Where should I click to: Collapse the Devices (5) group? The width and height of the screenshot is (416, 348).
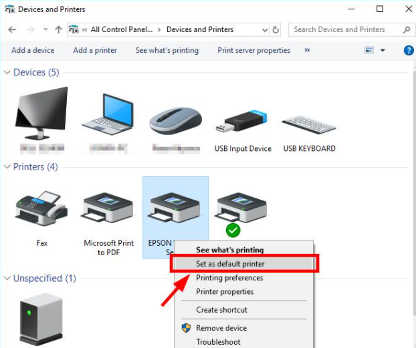click(7, 72)
